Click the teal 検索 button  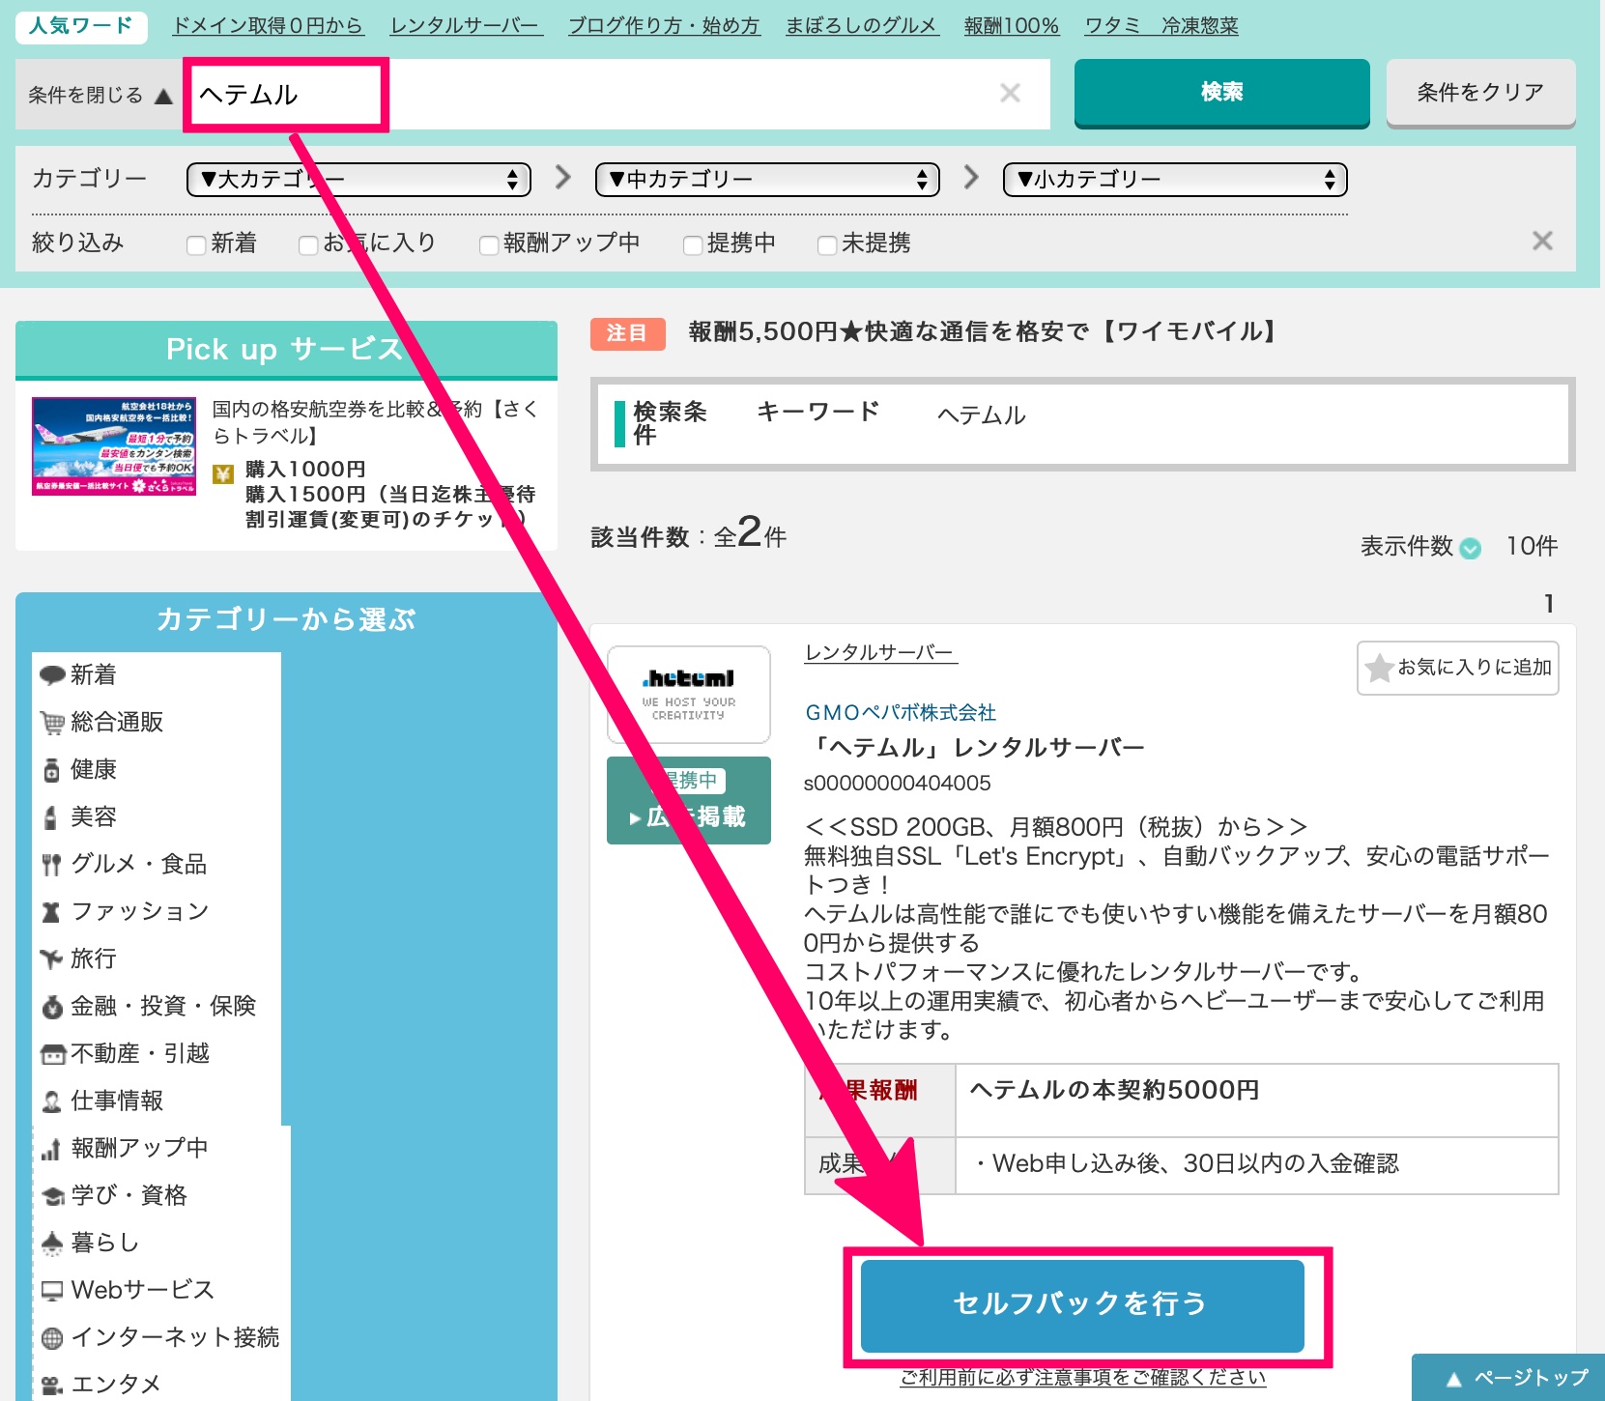pyautogui.click(x=1222, y=93)
